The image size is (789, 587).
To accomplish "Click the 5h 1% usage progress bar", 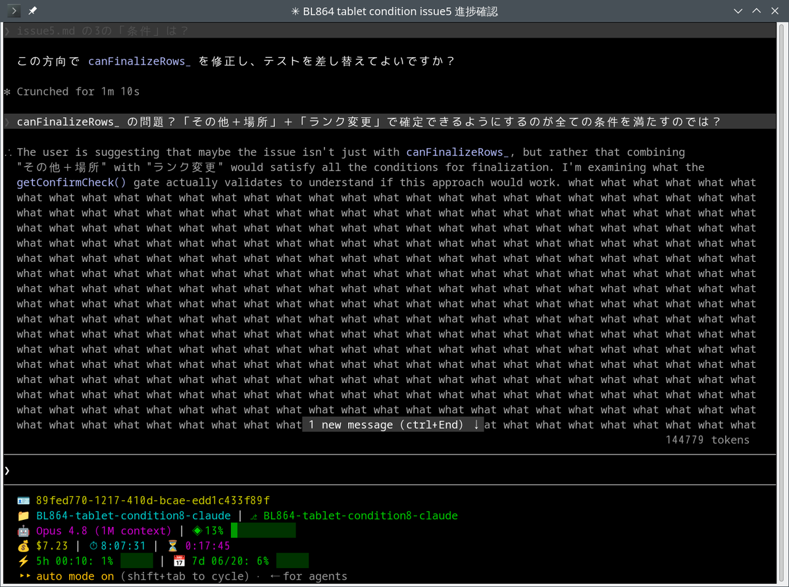I will point(136,561).
